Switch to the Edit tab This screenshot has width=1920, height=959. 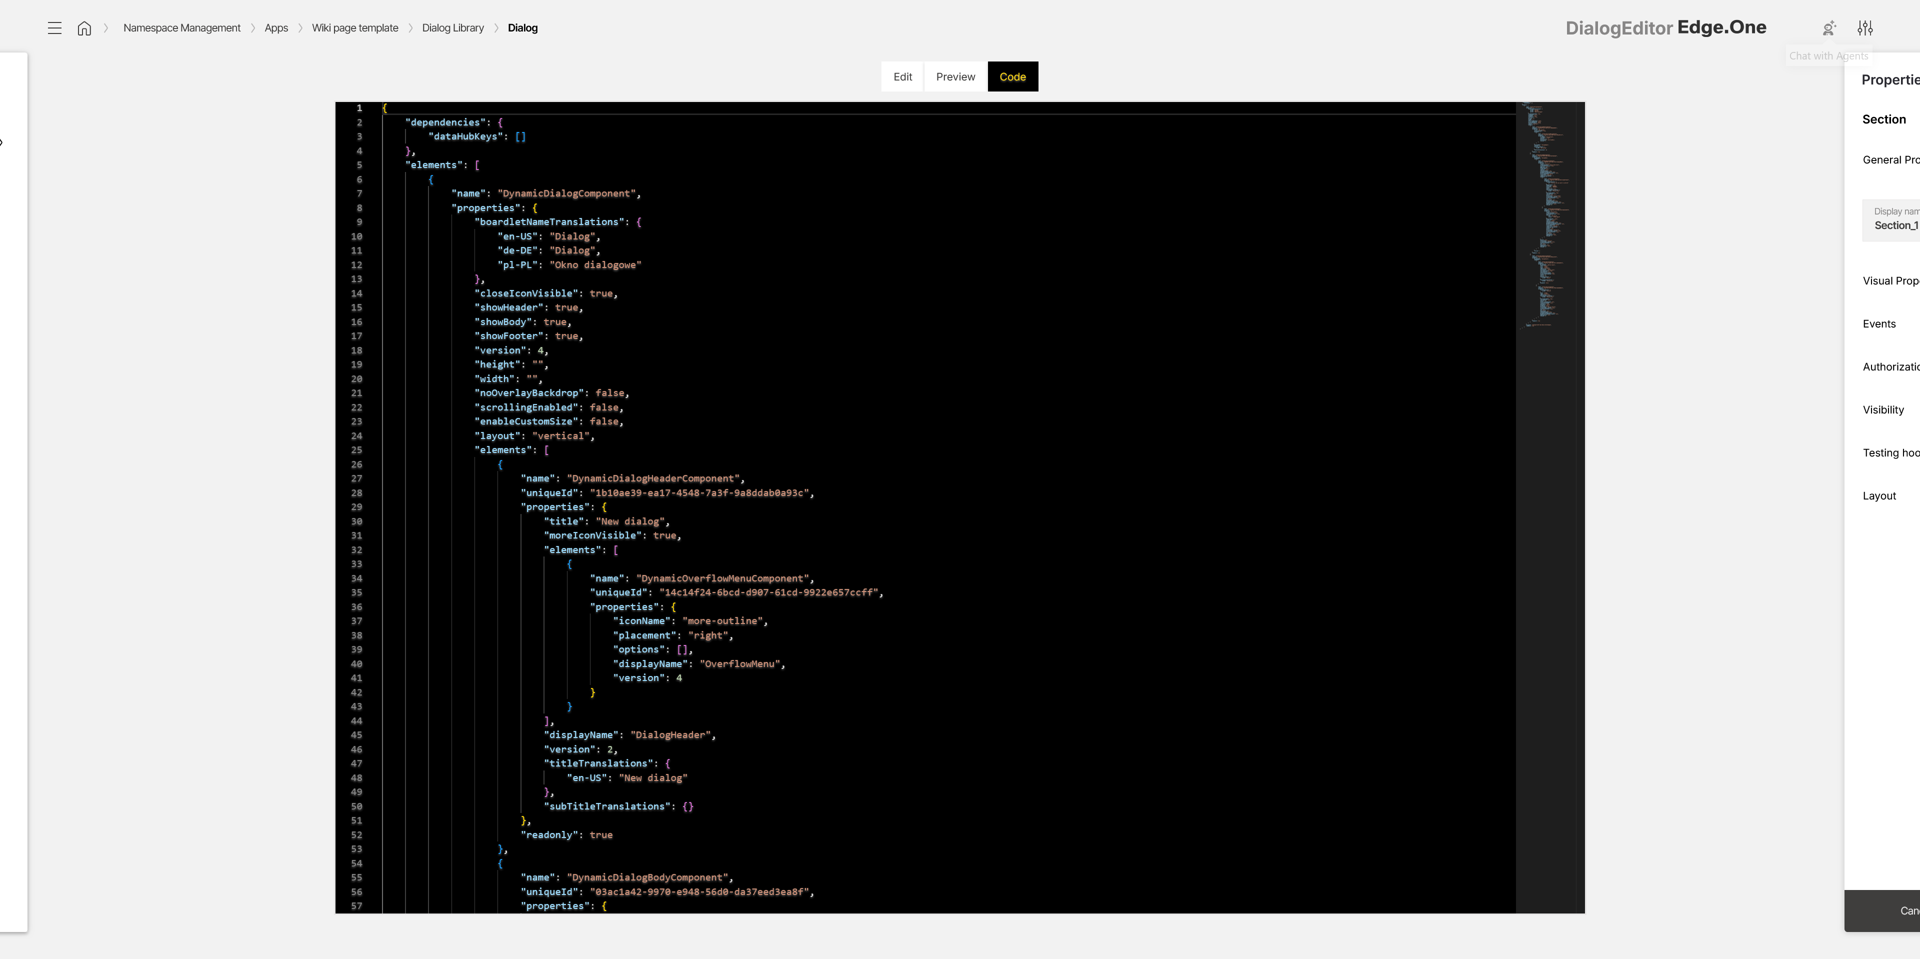(x=902, y=76)
